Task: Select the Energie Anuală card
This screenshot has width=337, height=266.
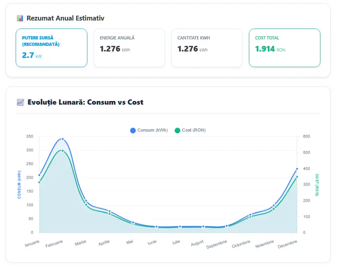Action: 129,48
